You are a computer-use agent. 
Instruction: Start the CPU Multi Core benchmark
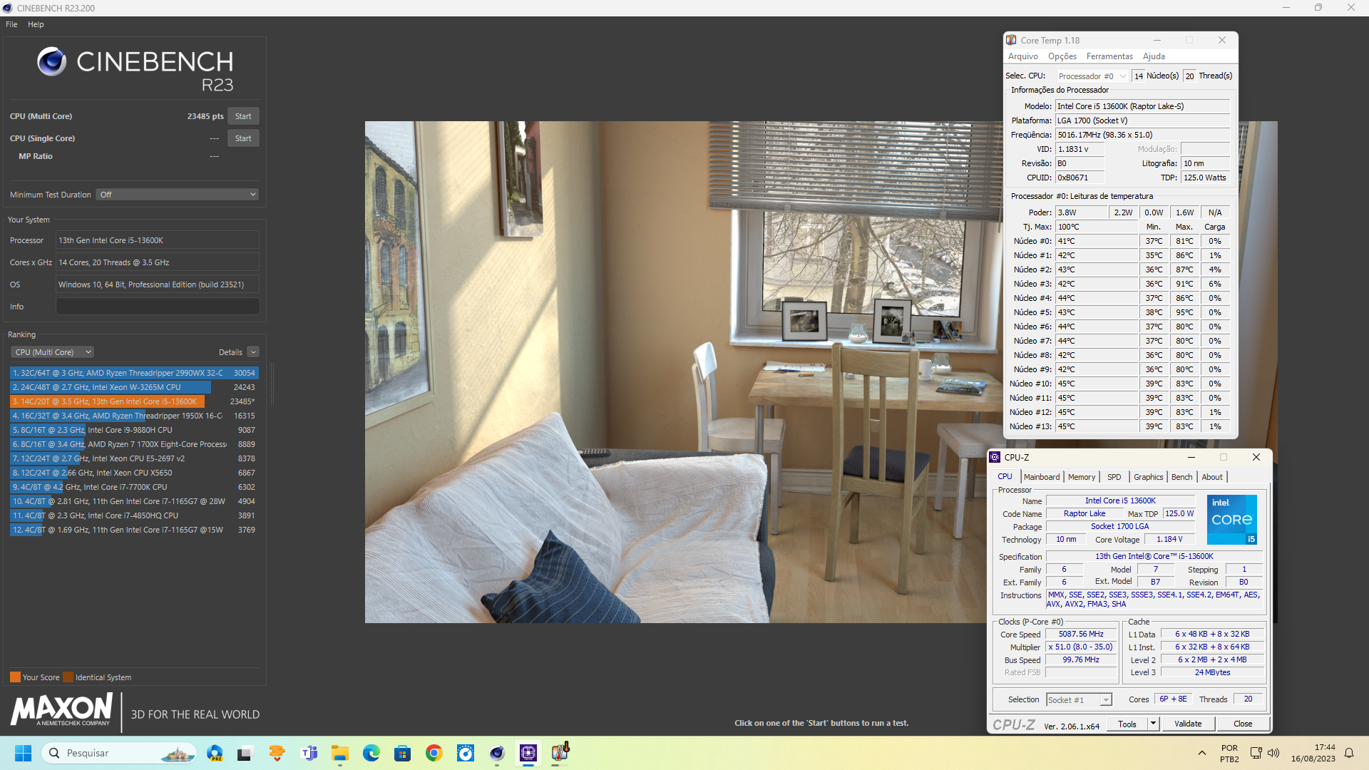pyautogui.click(x=243, y=116)
